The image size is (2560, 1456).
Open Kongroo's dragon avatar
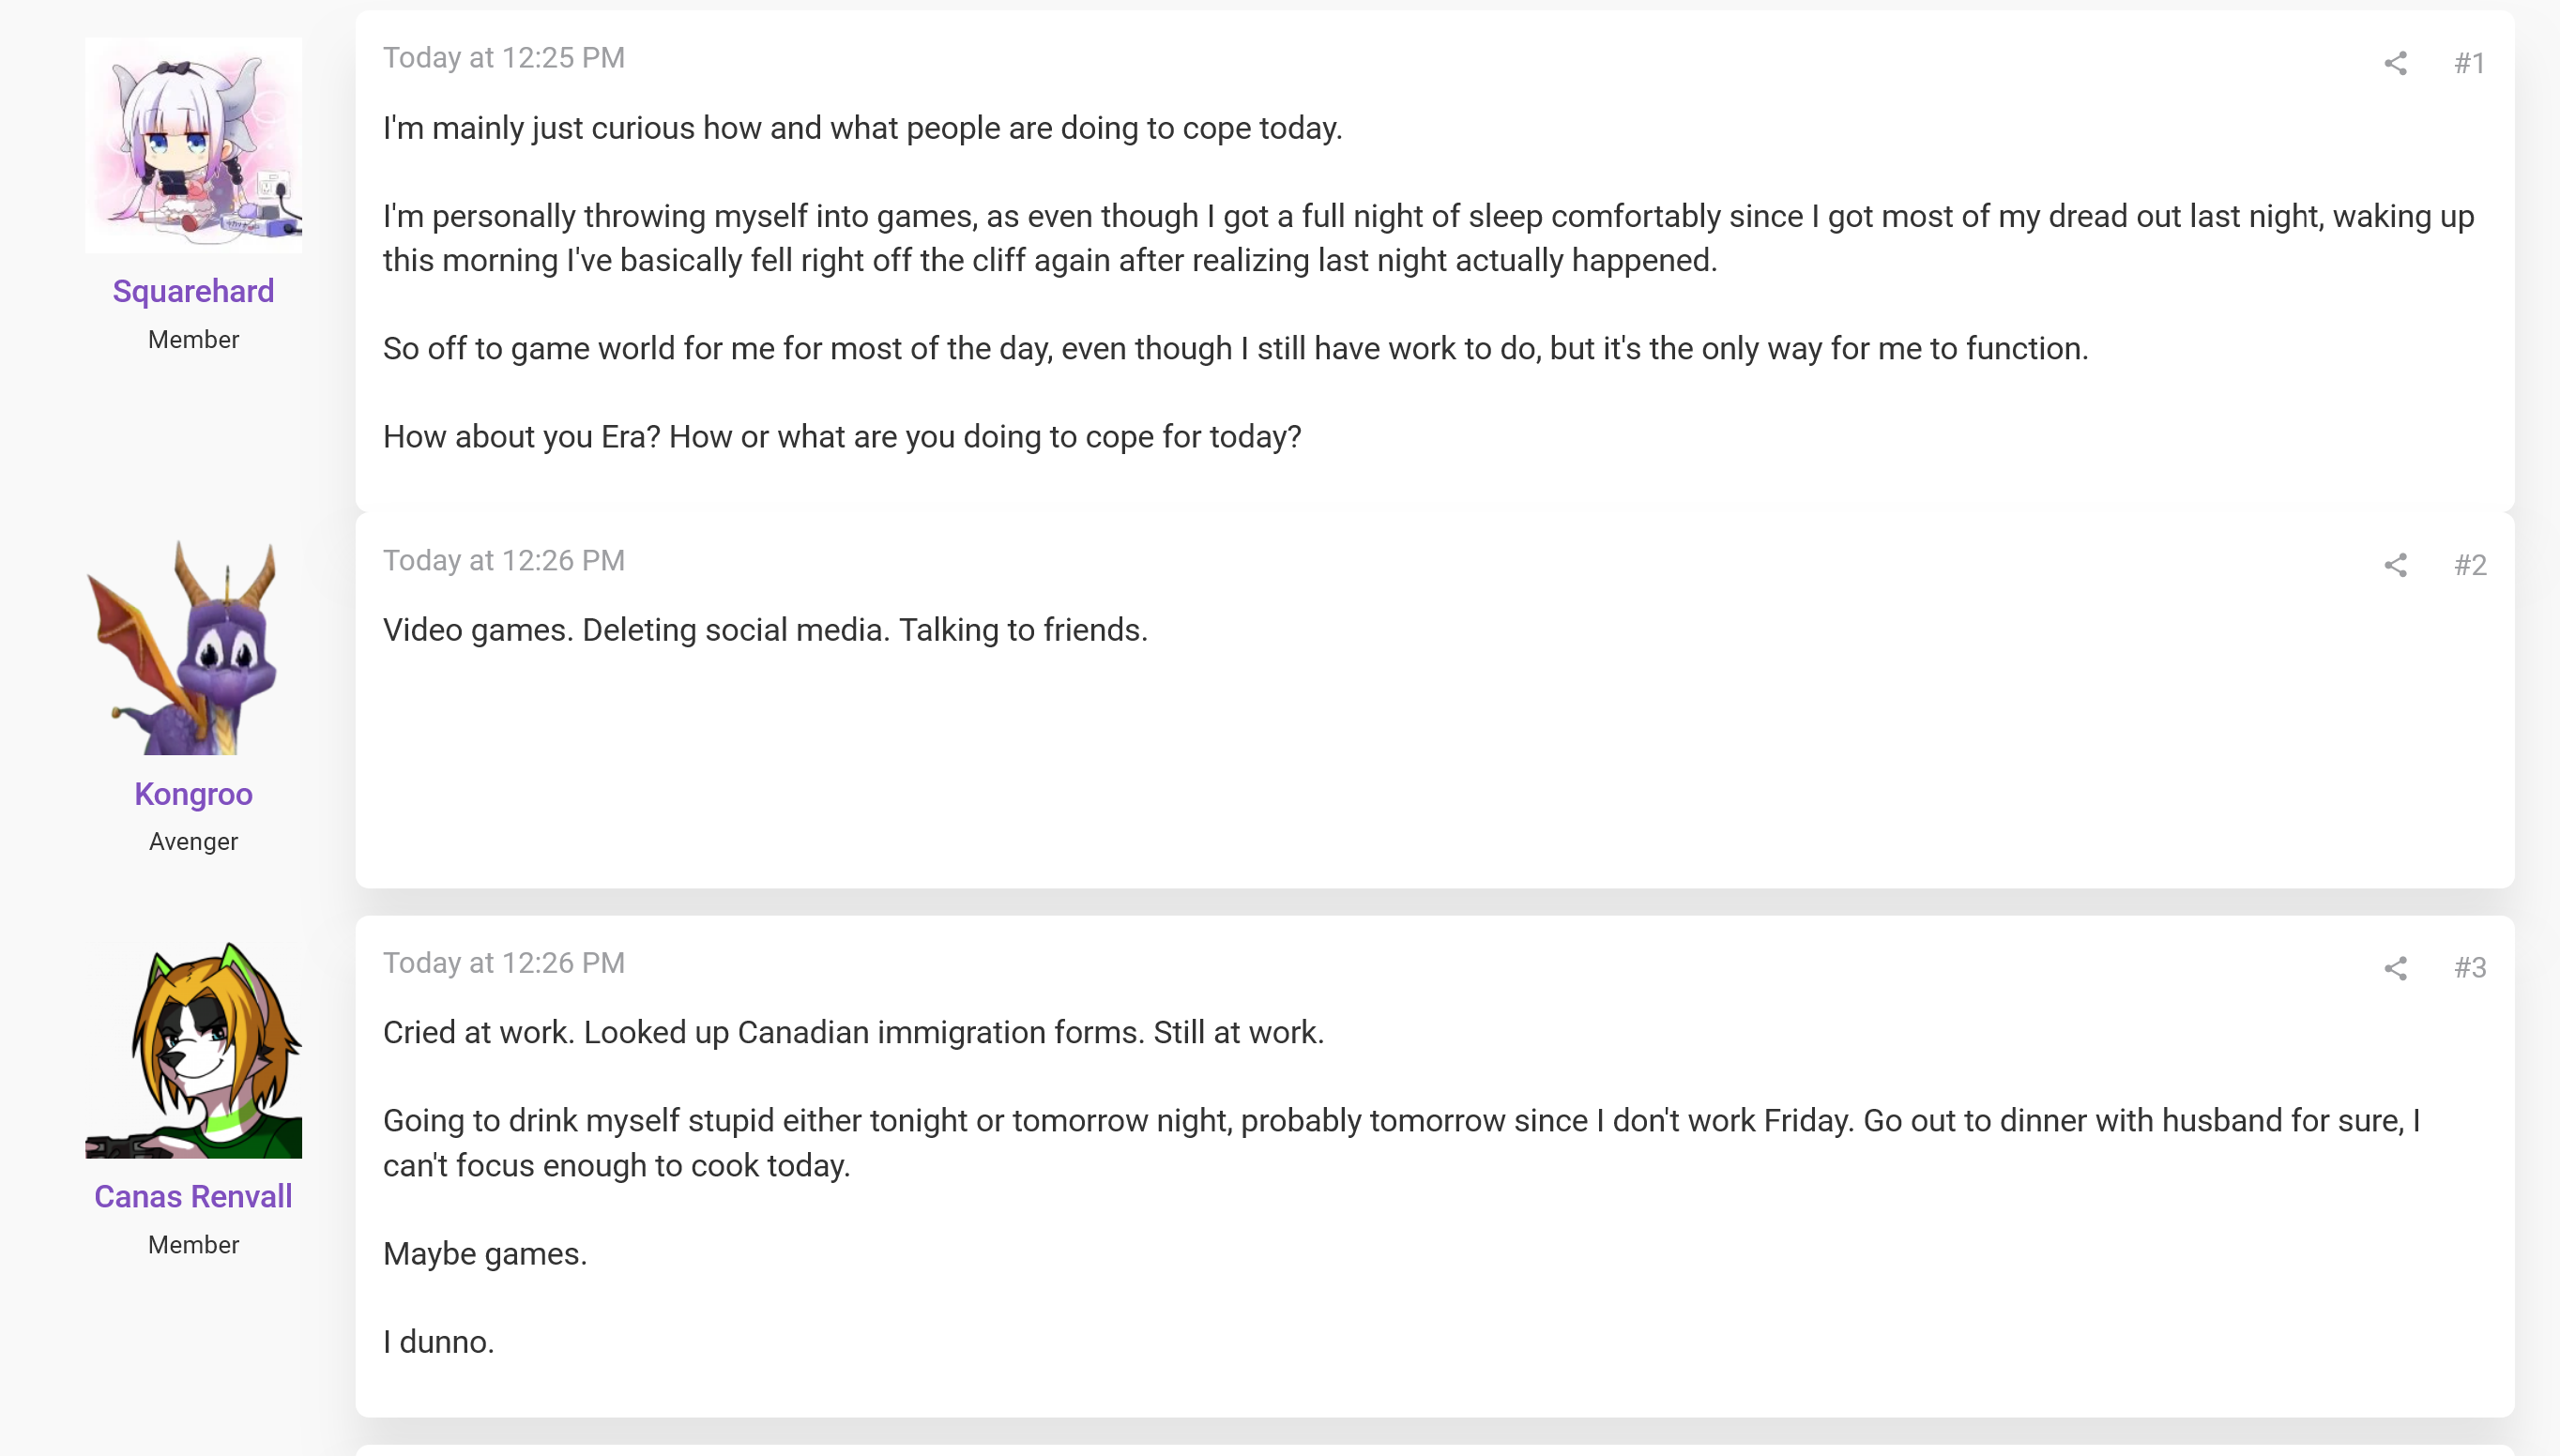(x=193, y=648)
